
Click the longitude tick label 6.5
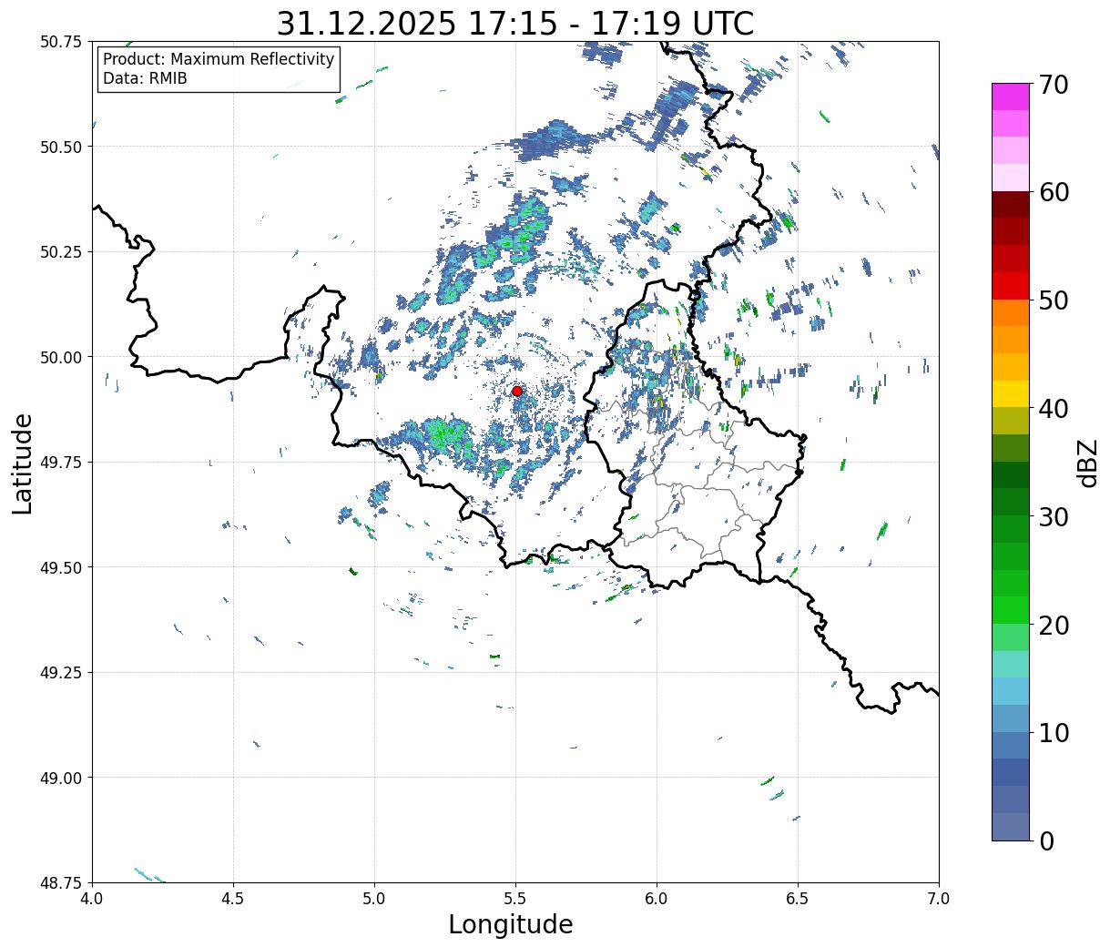[798, 899]
